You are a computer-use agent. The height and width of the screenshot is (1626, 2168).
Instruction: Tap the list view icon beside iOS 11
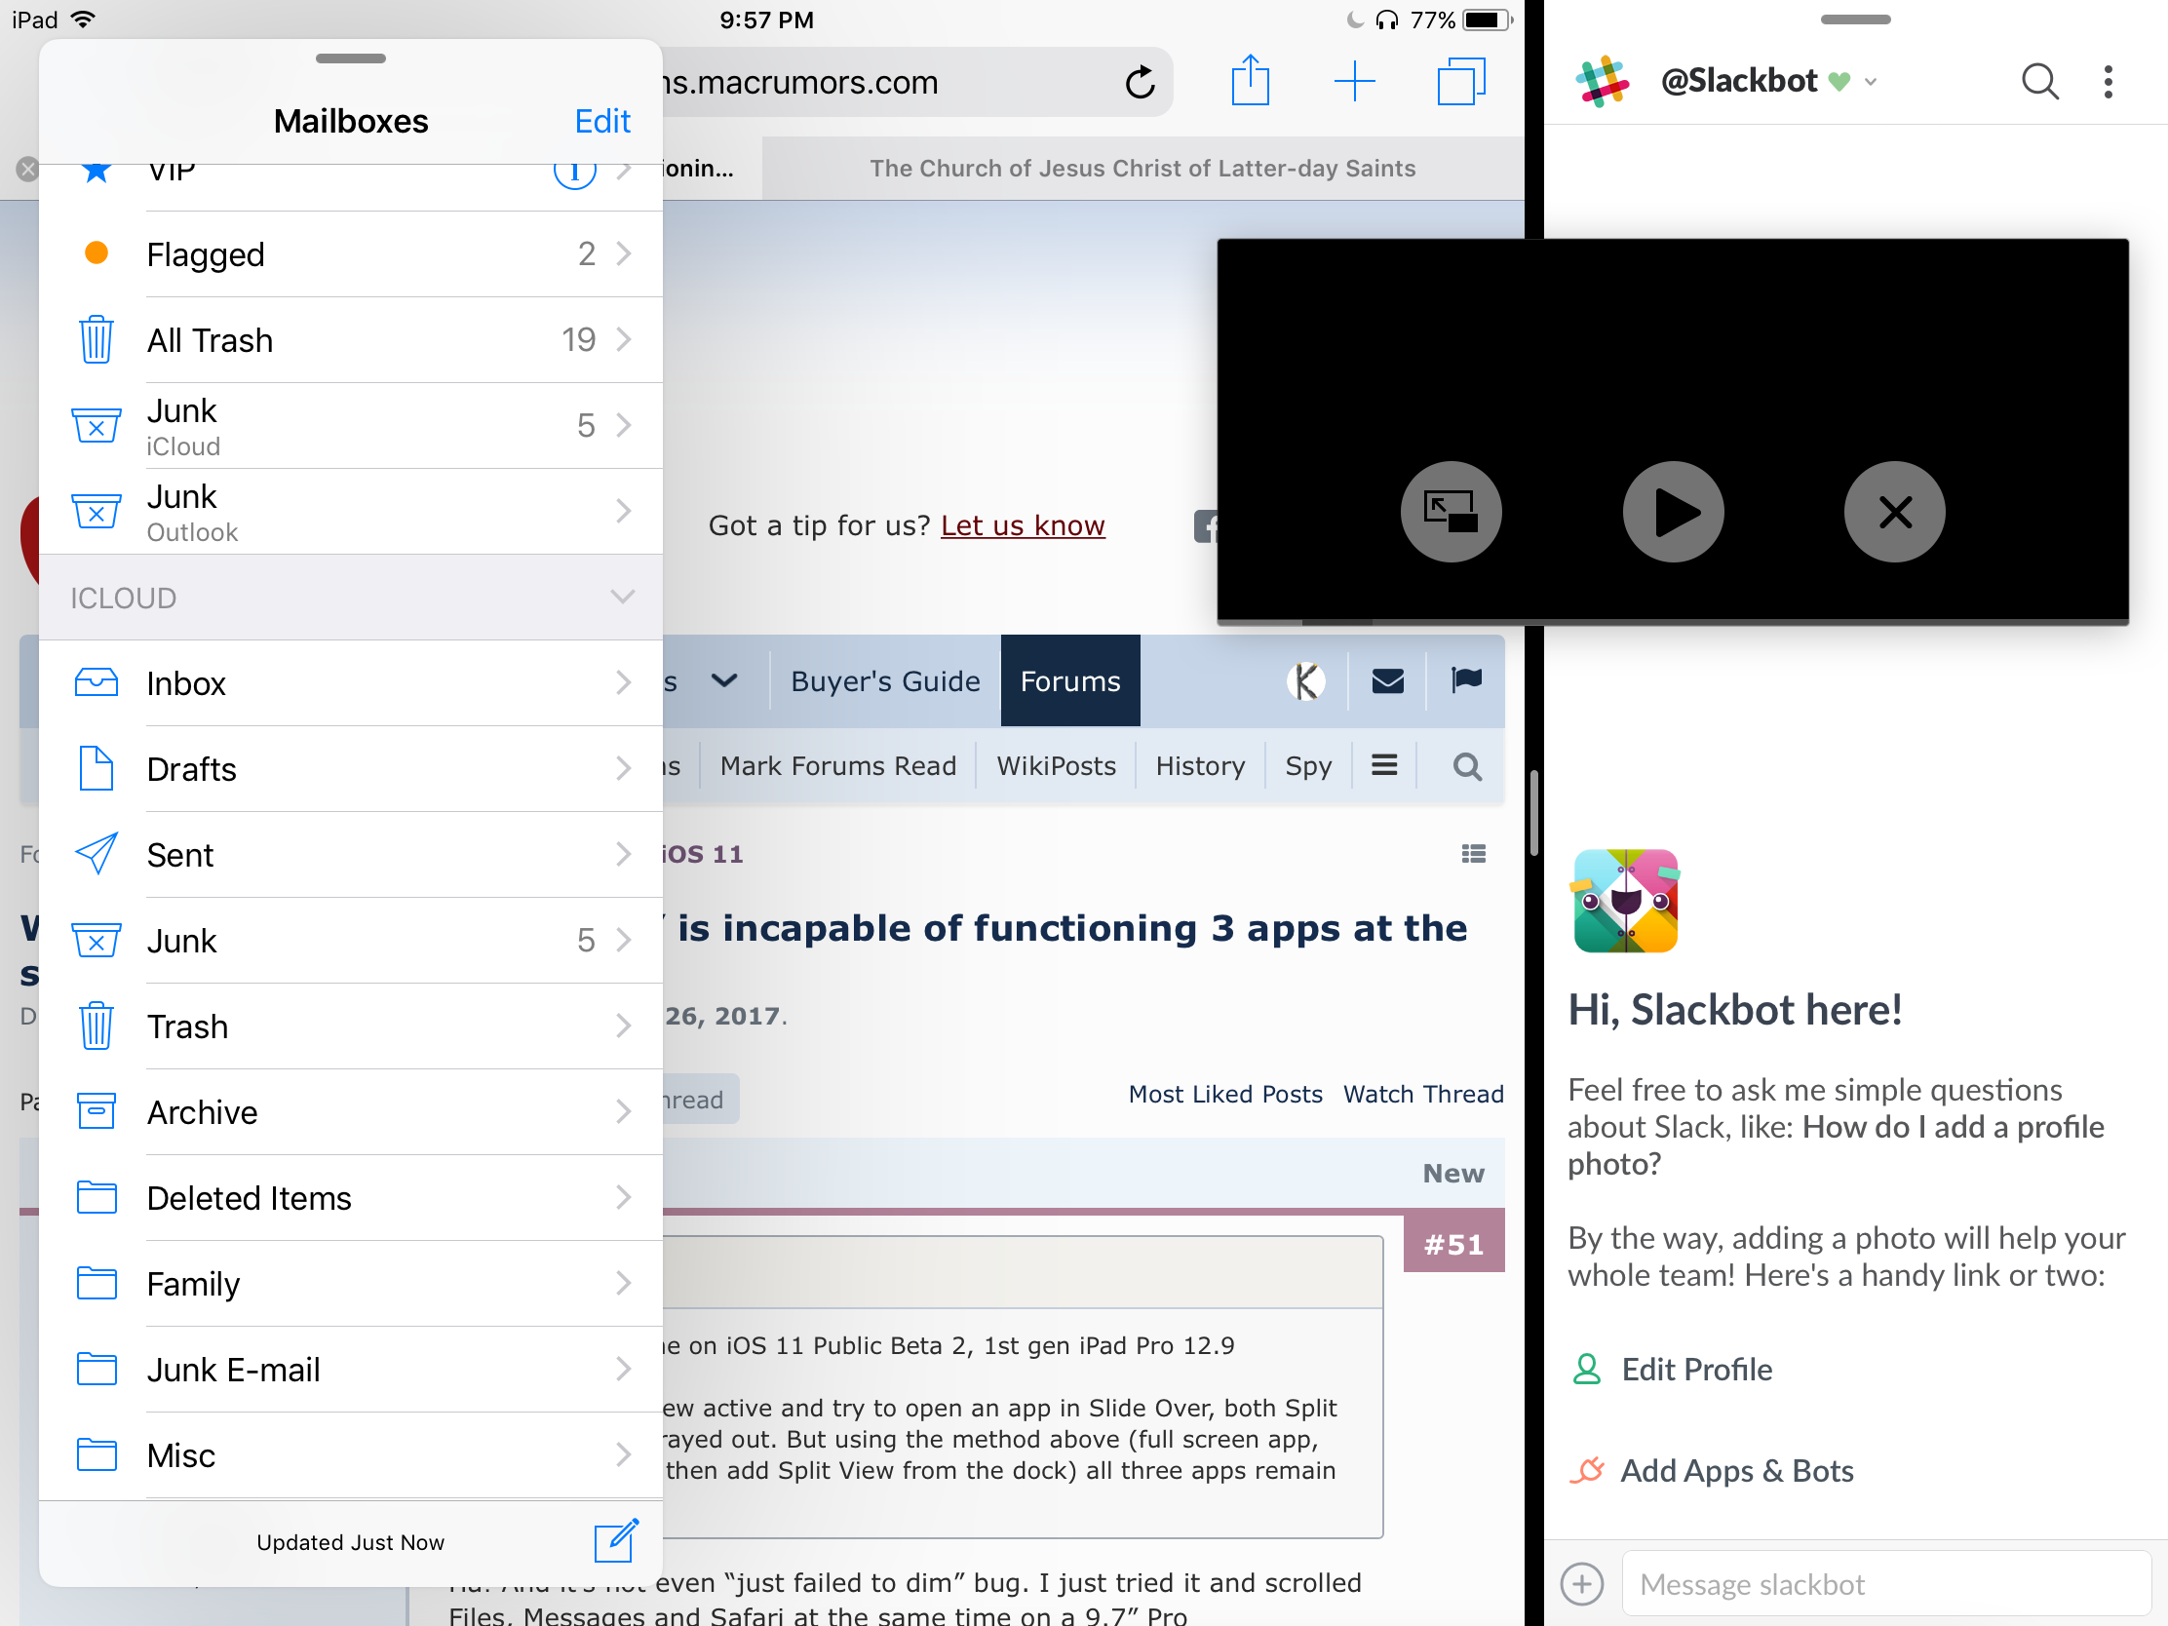click(1473, 854)
